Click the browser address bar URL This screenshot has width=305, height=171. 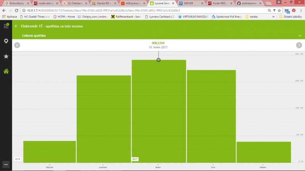pyautogui.click(x=114, y=10)
